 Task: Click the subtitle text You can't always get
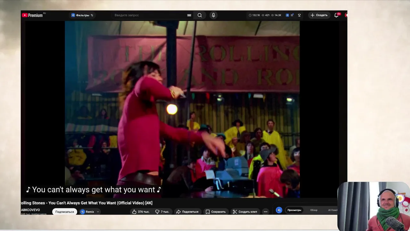tap(94, 190)
